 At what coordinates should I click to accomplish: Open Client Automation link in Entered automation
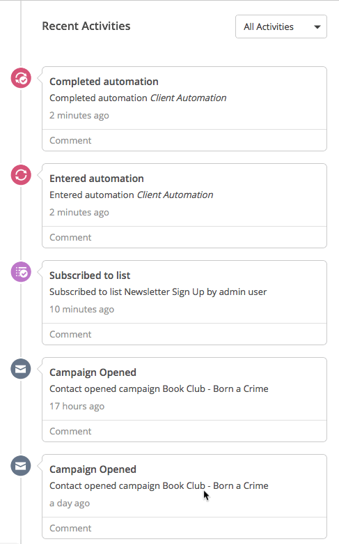[175, 195]
